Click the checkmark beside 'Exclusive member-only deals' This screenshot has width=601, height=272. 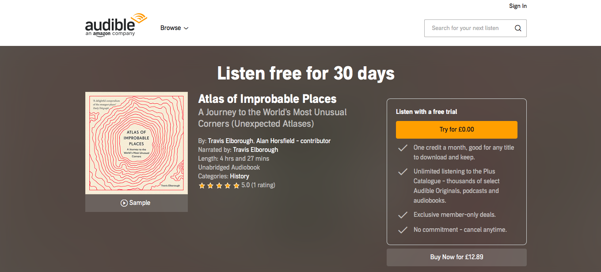403,215
